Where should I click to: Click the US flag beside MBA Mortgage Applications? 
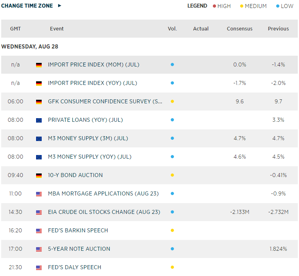39,194
